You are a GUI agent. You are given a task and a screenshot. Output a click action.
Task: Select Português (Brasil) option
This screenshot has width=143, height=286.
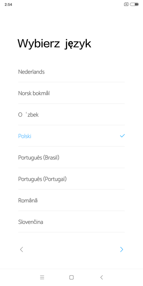(71, 157)
